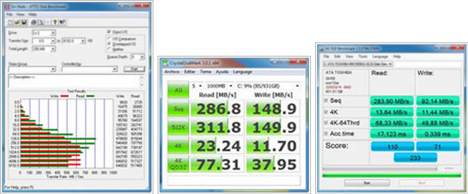Image resolution: width=468 pixels, height=194 pixels.
Task: Open the Total Length dropdown
Action: 43,49
